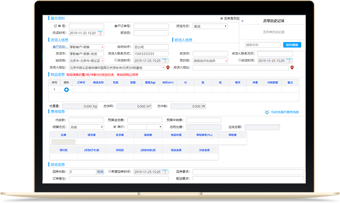Focus the 客户订单号 input field

point(151,26)
